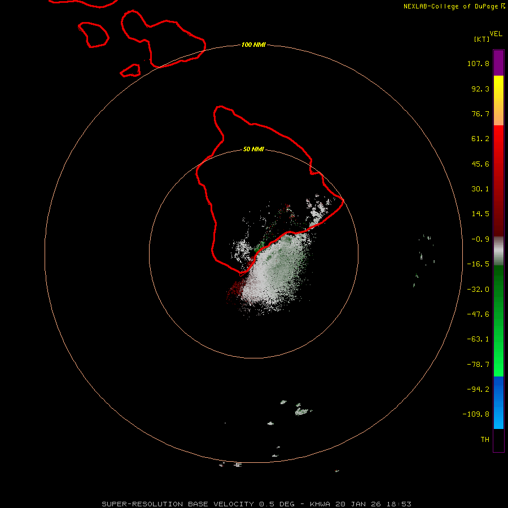Select the 92.3 scale value
The width and height of the screenshot is (508, 508).
pos(480,89)
